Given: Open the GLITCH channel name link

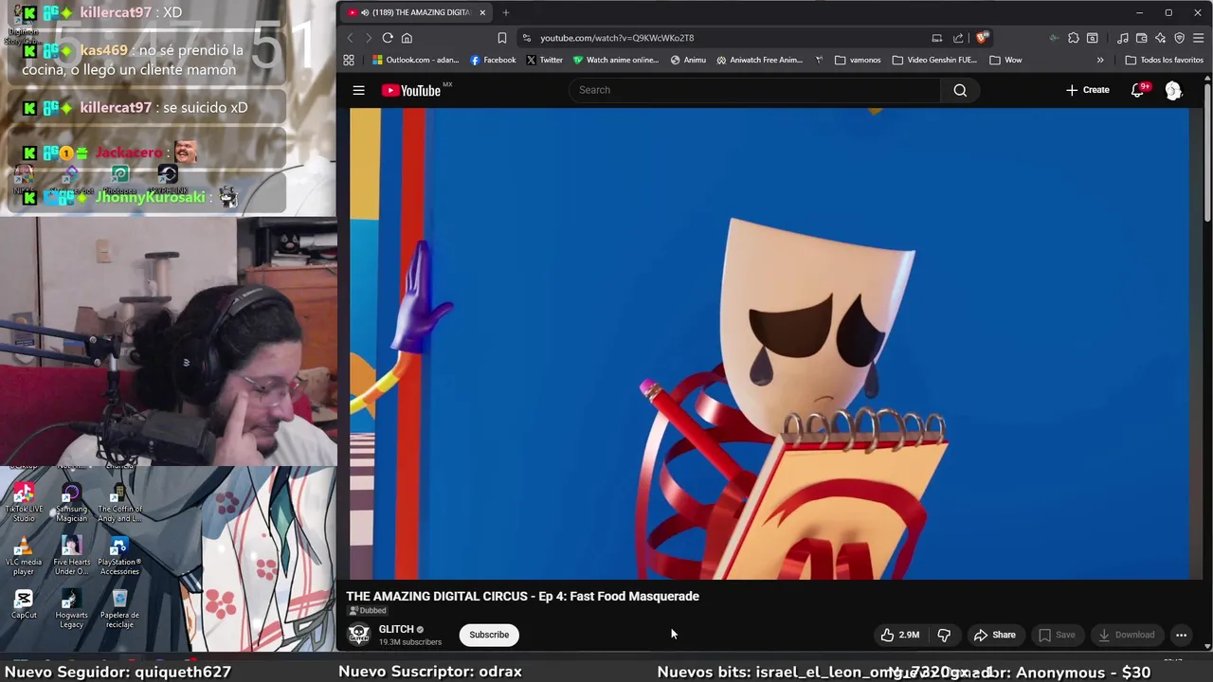Looking at the screenshot, I should [x=396, y=629].
